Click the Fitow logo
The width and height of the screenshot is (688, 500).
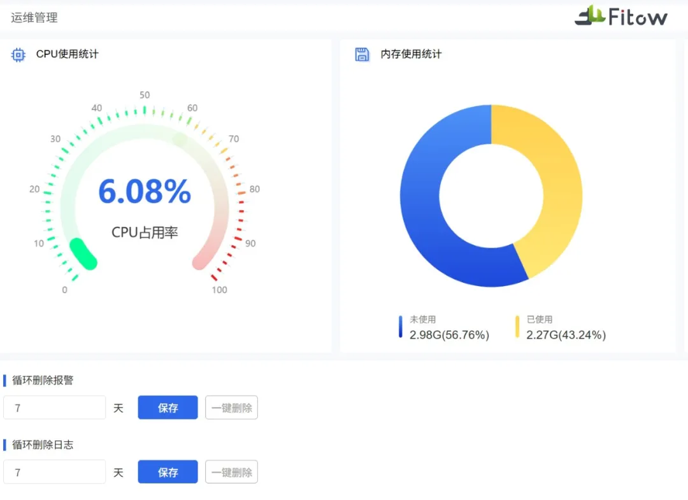point(620,16)
